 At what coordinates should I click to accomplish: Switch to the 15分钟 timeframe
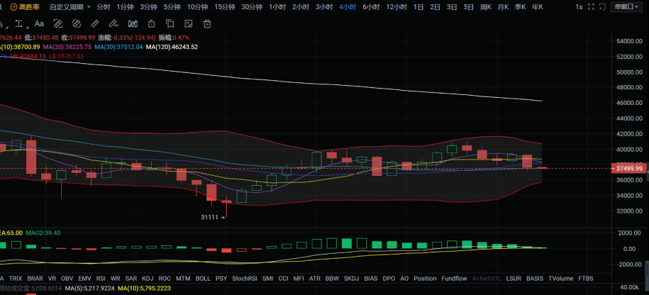pyautogui.click(x=225, y=6)
